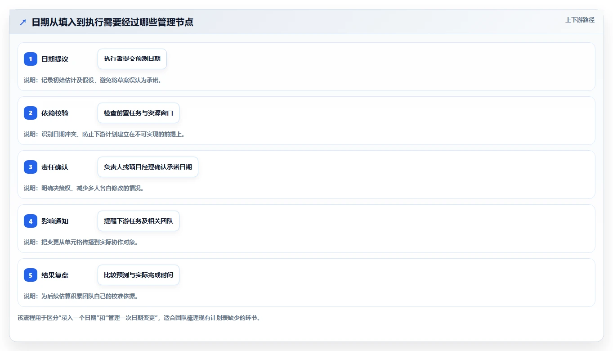This screenshot has width=613, height=351.
Task: Click the arrow icon beside the title
Action: (23, 22)
